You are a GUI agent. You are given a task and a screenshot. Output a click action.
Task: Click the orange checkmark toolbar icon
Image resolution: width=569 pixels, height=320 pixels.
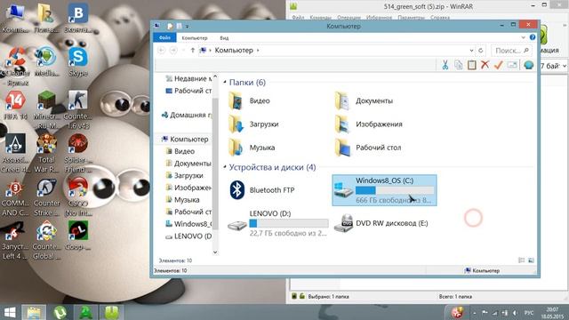click(x=498, y=65)
